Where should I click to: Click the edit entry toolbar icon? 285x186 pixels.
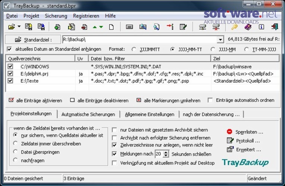[x=71, y=27]
